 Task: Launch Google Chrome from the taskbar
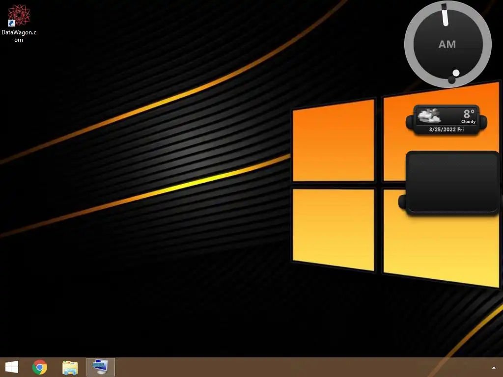click(x=40, y=367)
